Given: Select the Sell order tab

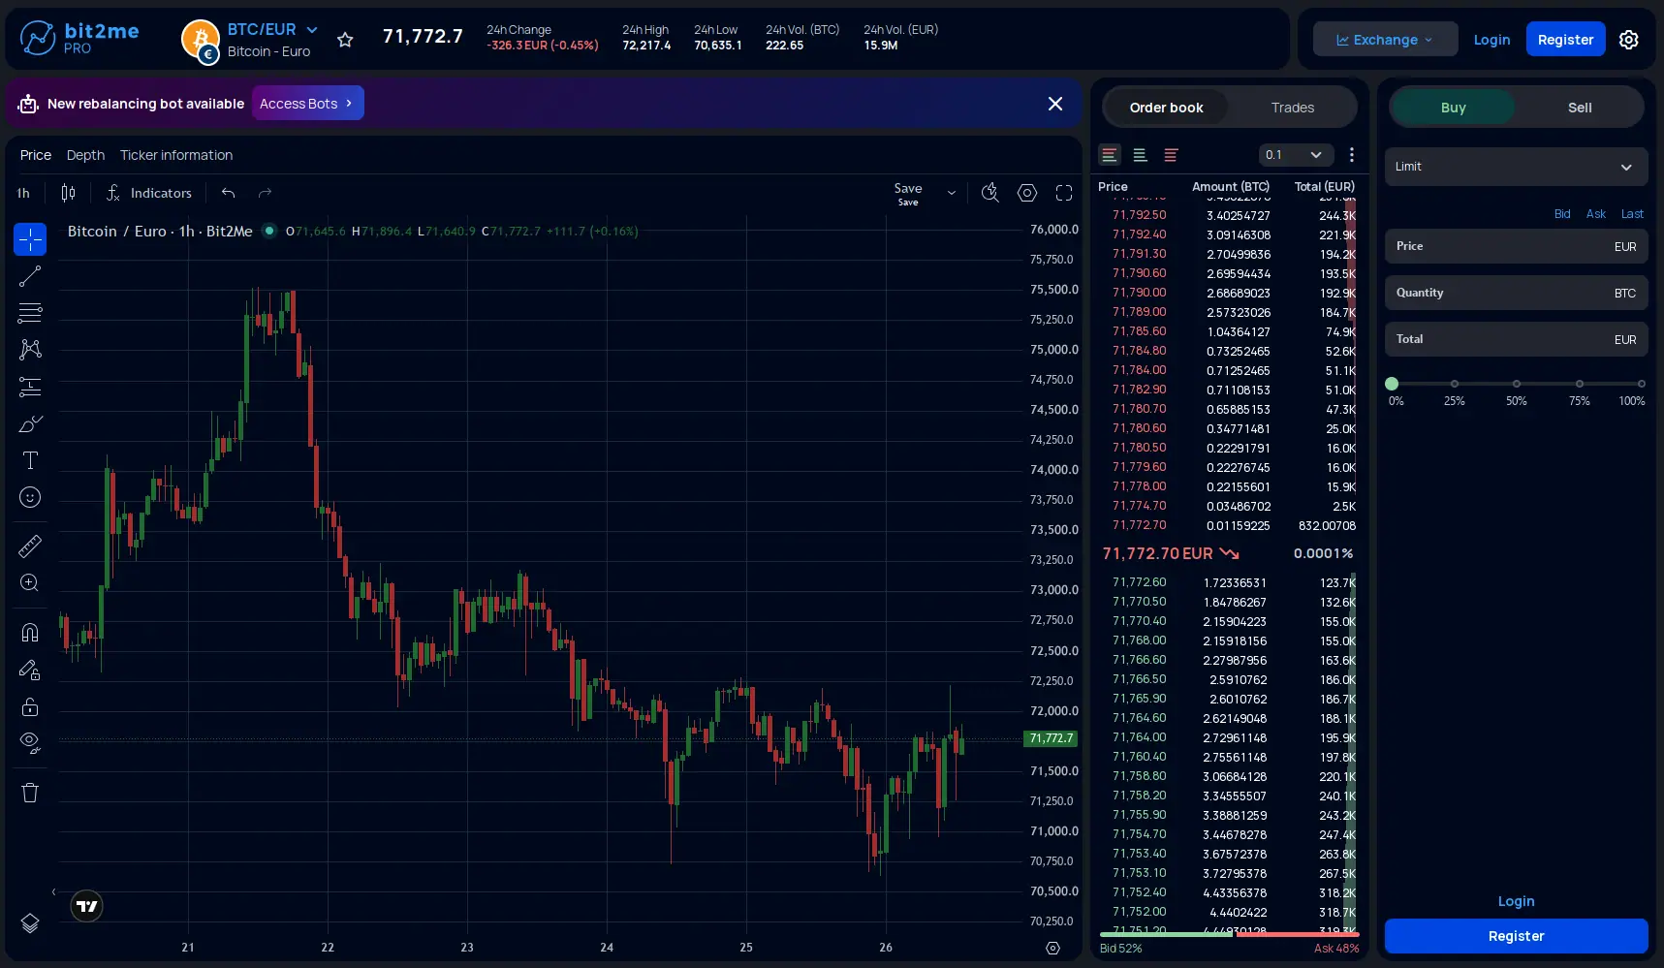Looking at the screenshot, I should pos(1580,108).
